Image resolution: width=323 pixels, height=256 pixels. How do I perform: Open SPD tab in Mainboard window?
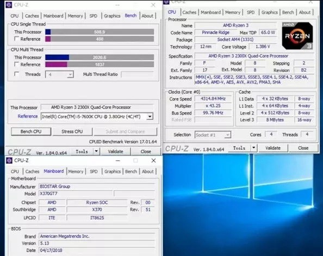[94, 171]
